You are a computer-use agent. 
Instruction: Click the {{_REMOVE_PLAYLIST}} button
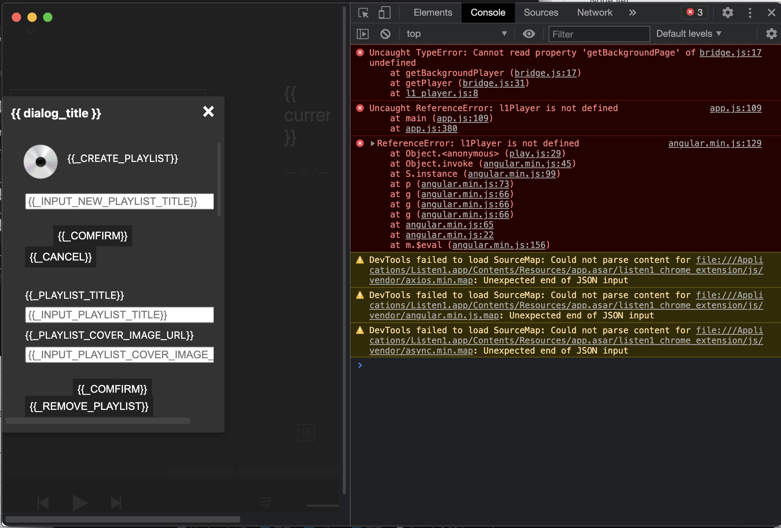(89, 406)
